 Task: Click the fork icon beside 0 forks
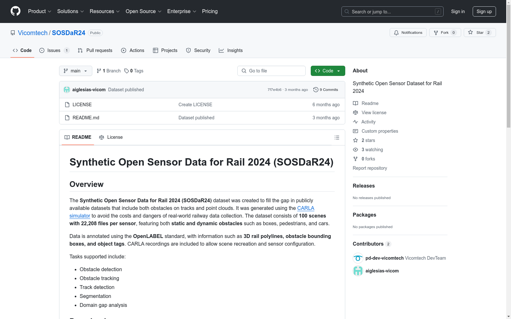355,159
